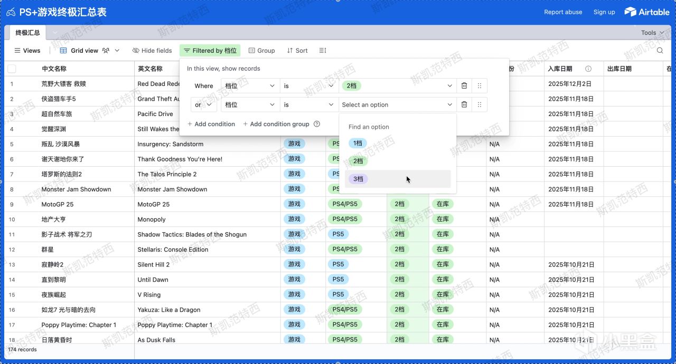676x364 pixels.
Task: Click cell 觉醒深渊
Action: 53,129
